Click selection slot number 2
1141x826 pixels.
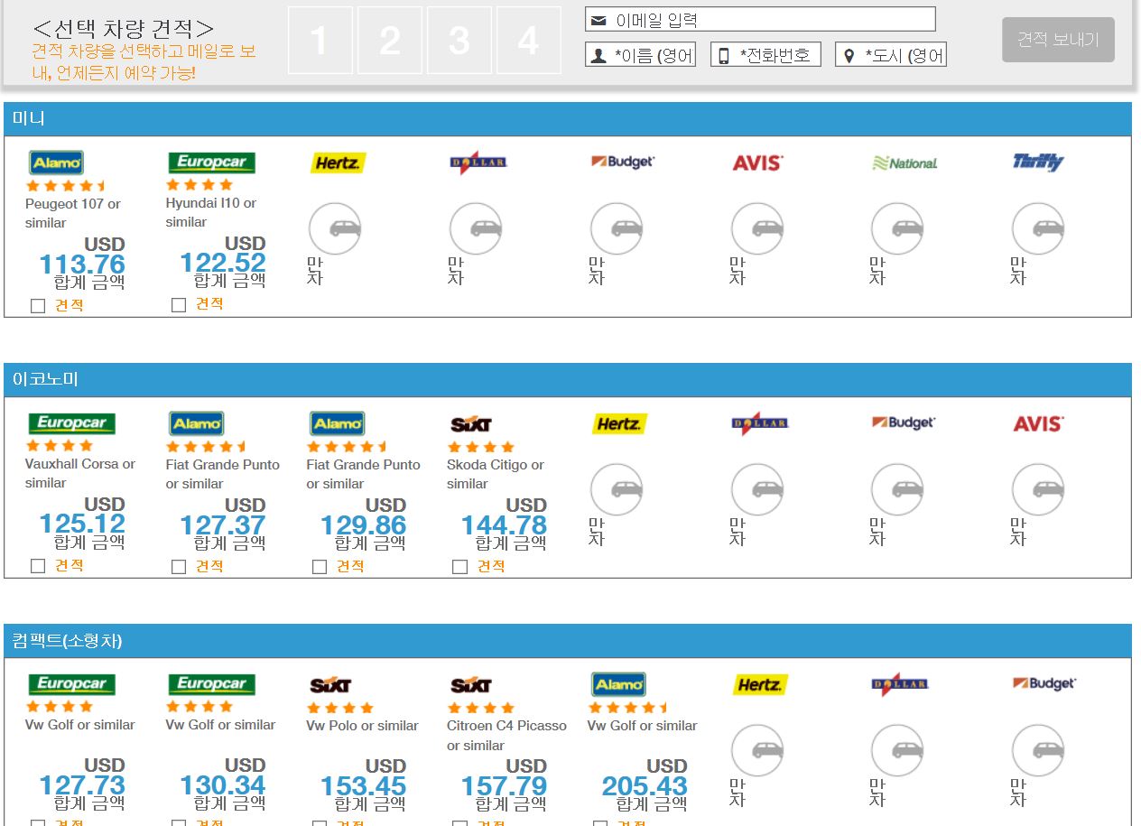click(x=390, y=40)
